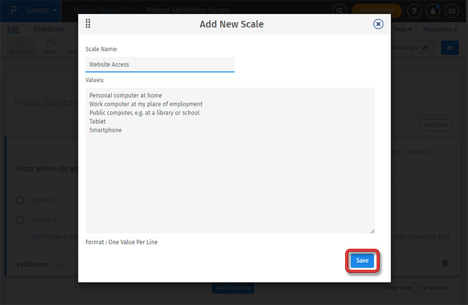Switch to the Distribute tab
468x305 pixels.
(x=48, y=29)
